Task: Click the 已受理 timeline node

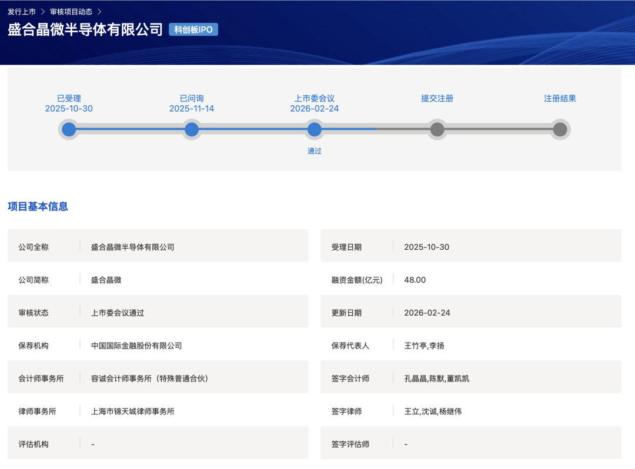Action: tap(69, 129)
